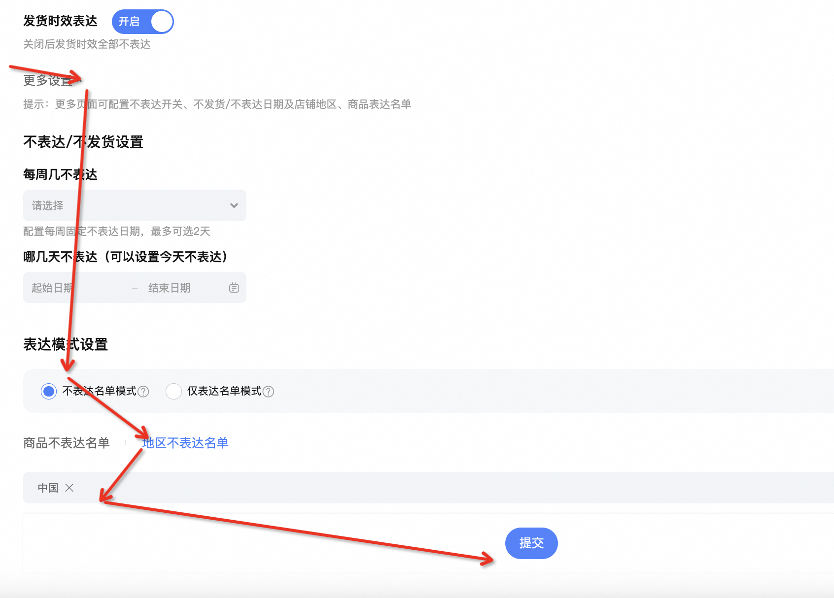The height and width of the screenshot is (598, 834).
Task: Click the 提交 button
Action: [531, 543]
